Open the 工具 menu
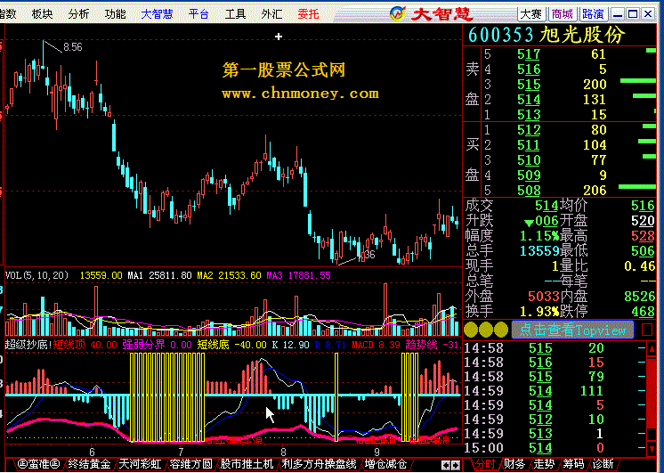Screen dimensions: 664x473 (x=236, y=14)
